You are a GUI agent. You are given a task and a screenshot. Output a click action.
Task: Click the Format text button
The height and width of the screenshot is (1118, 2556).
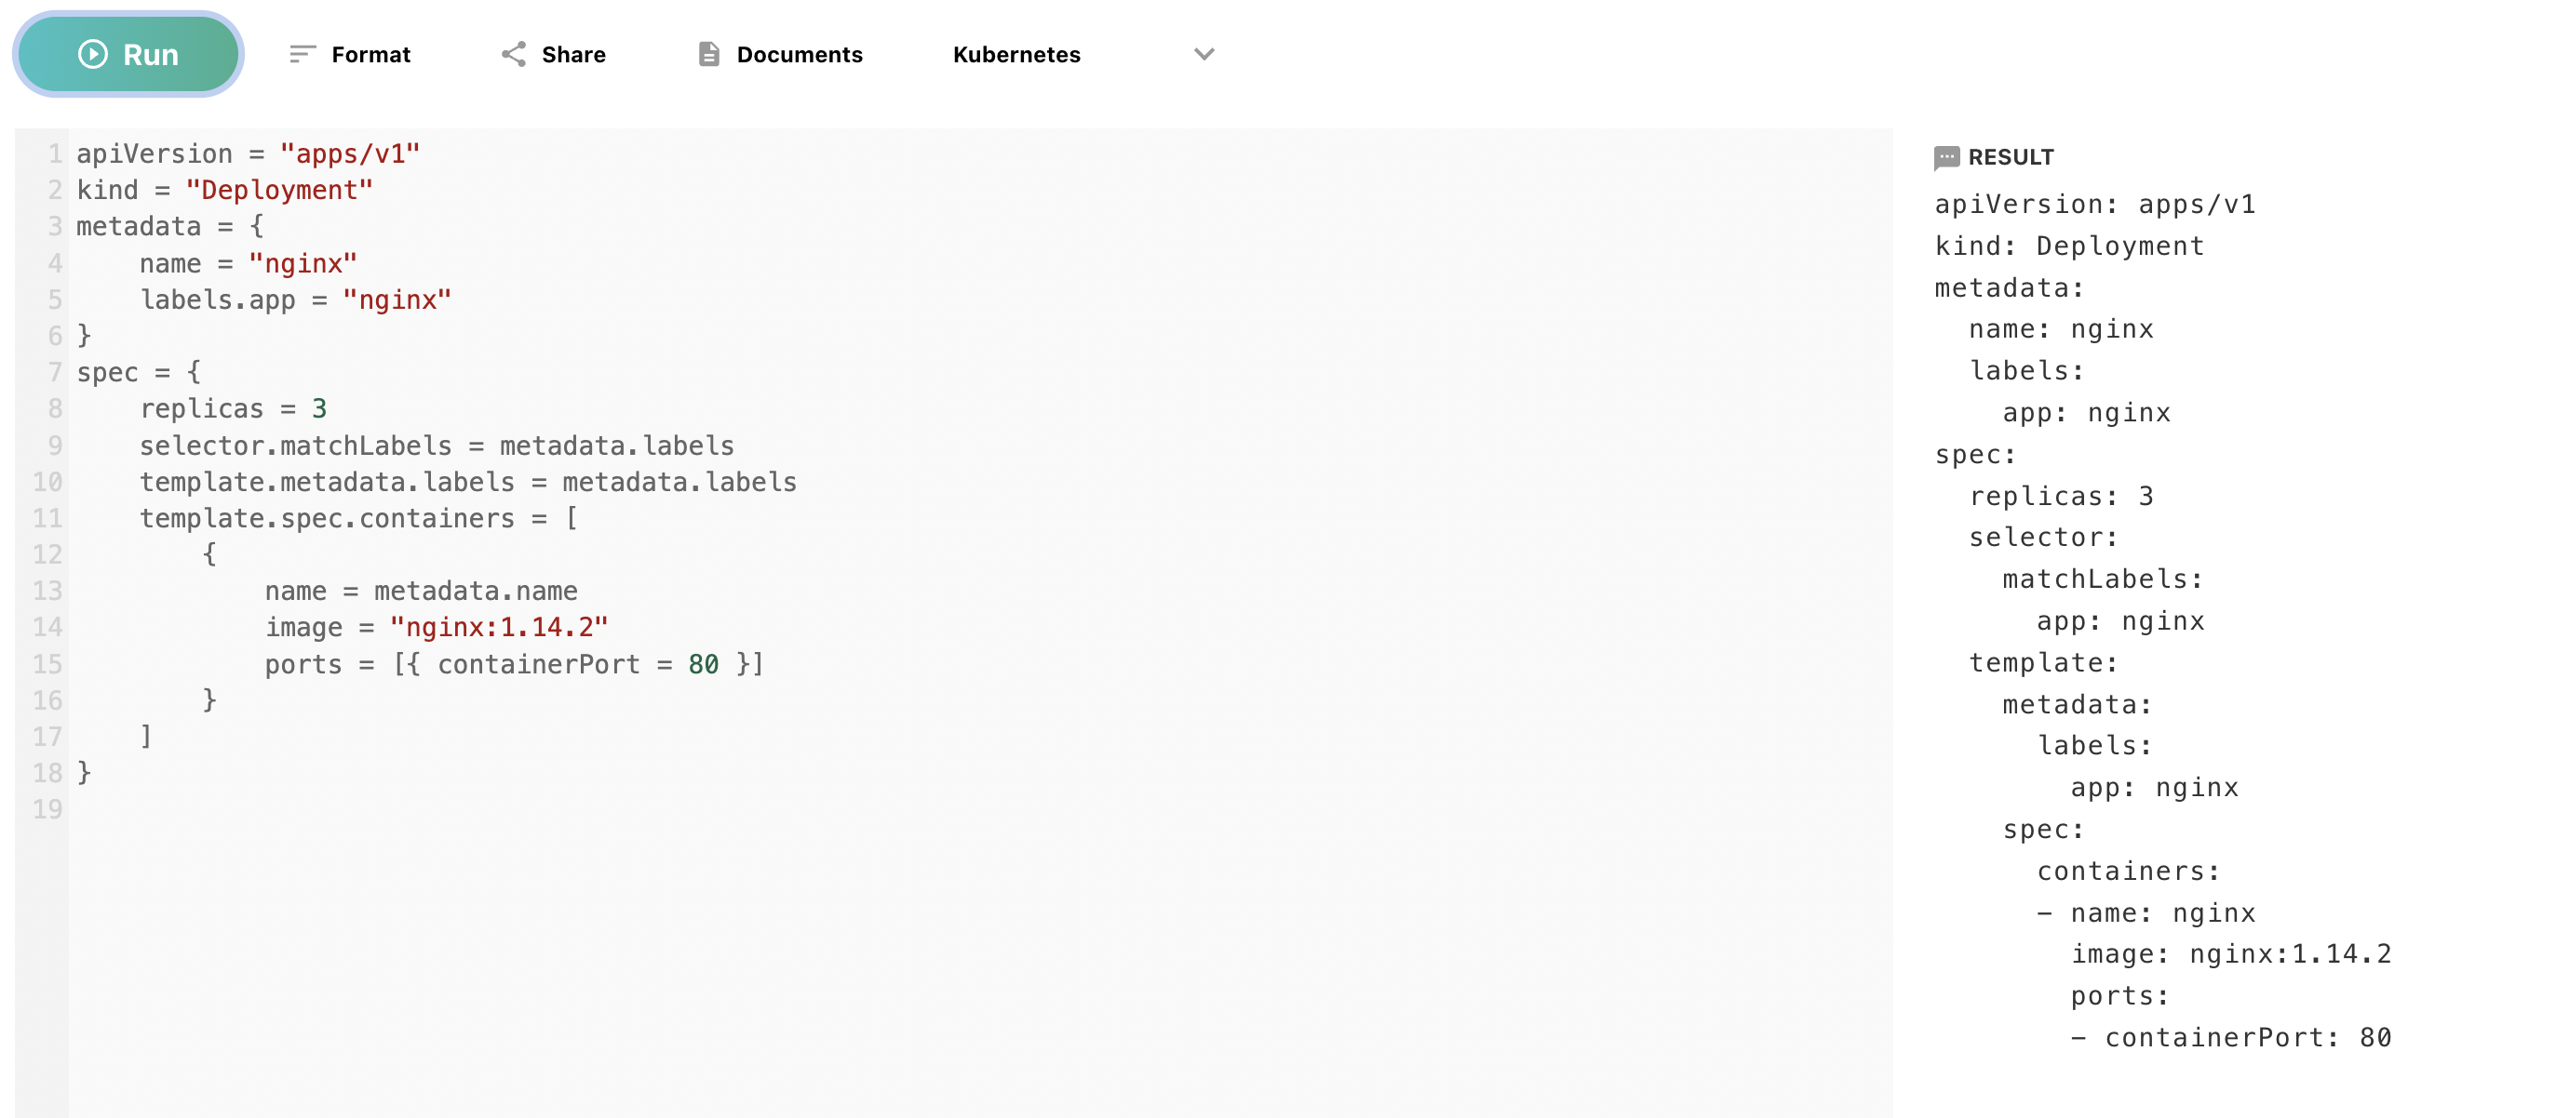(370, 55)
